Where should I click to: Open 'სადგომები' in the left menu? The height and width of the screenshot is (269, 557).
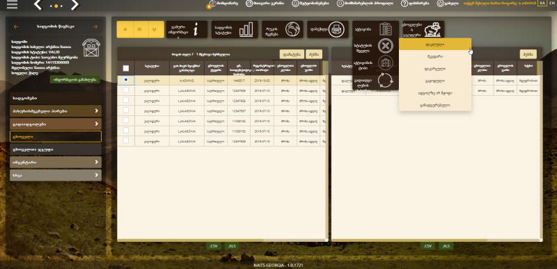click(x=56, y=98)
